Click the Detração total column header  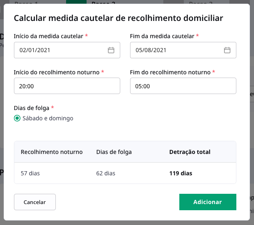point(190,152)
